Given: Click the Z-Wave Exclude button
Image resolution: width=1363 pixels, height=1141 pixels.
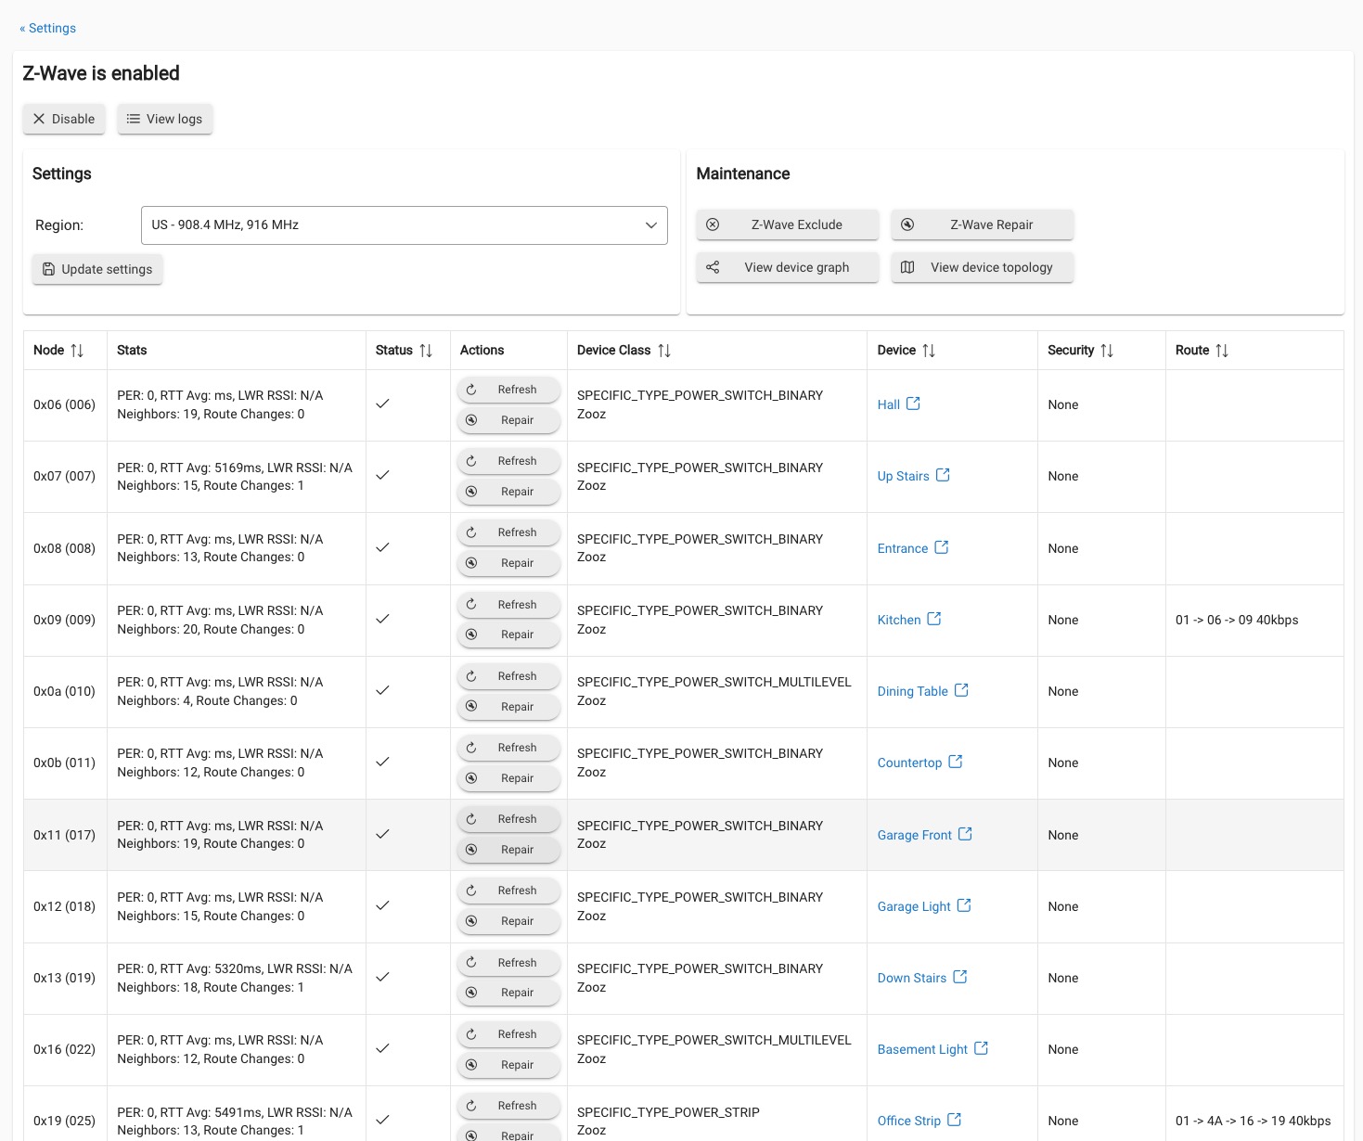Looking at the screenshot, I should click(x=788, y=224).
